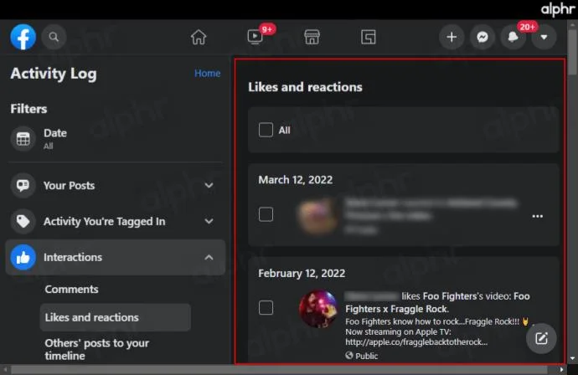Click the Date filter calendar icon
The height and width of the screenshot is (375, 578).
[x=23, y=139]
